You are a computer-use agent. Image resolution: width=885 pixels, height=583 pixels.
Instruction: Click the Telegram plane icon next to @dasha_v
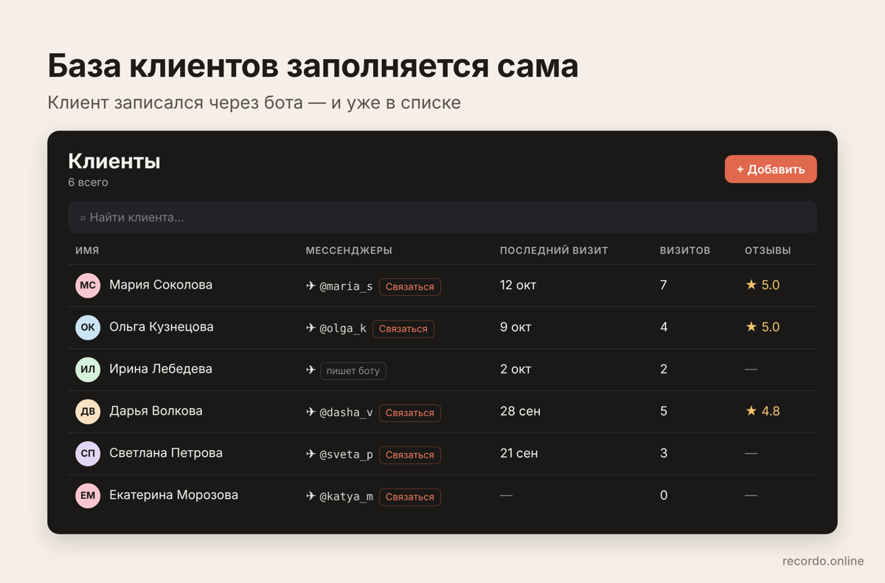pyautogui.click(x=311, y=412)
